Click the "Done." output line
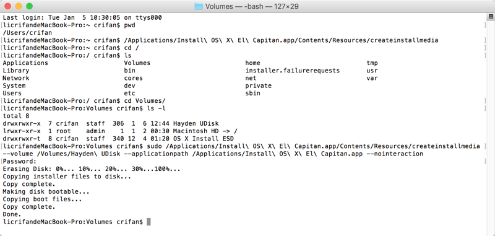The height and width of the screenshot is (236, 495). tap(12, 214)
